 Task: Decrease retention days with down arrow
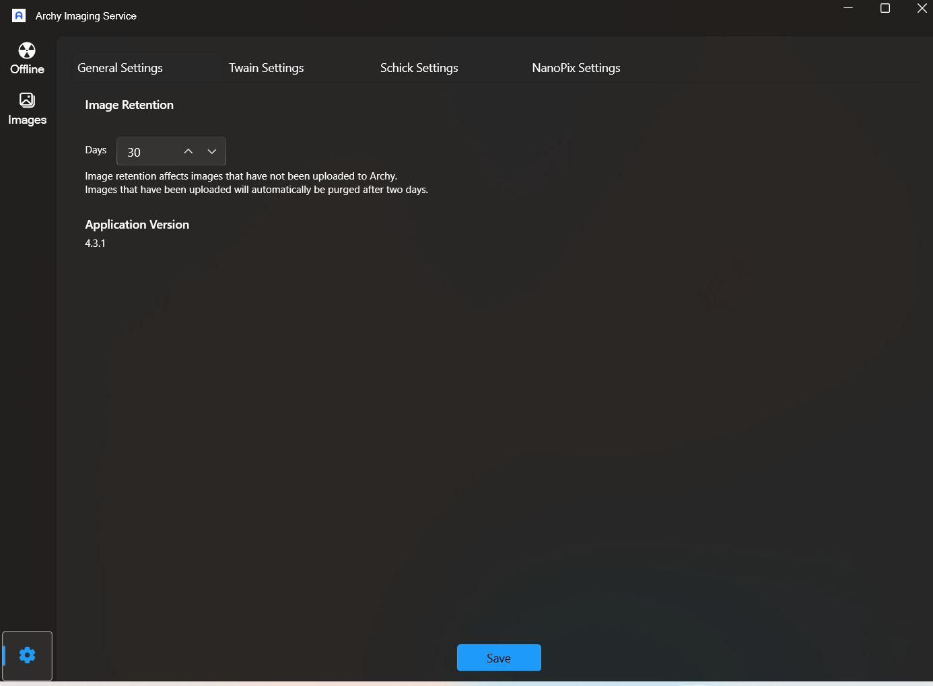[x=212, y=151]
